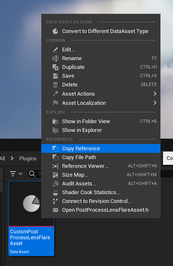Click the magnifier icon in the content browser search
The width and height of the screenshot is (173, 266).
(32, 174)
